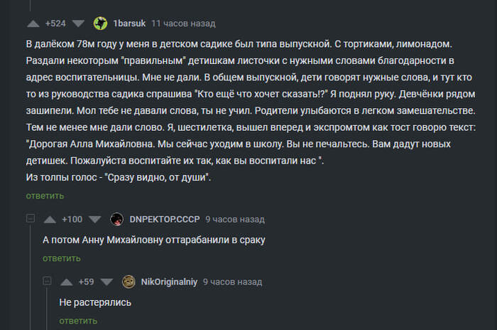Screen dimensions: 497x330
Task: Click "ответить" under the 1barsuk comment
Action: [x=45, y=196]
